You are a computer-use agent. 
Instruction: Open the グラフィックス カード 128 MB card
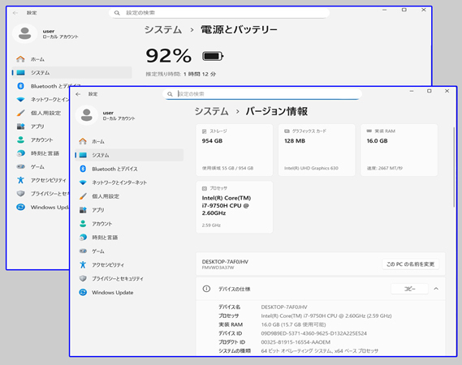coord(317,150)
